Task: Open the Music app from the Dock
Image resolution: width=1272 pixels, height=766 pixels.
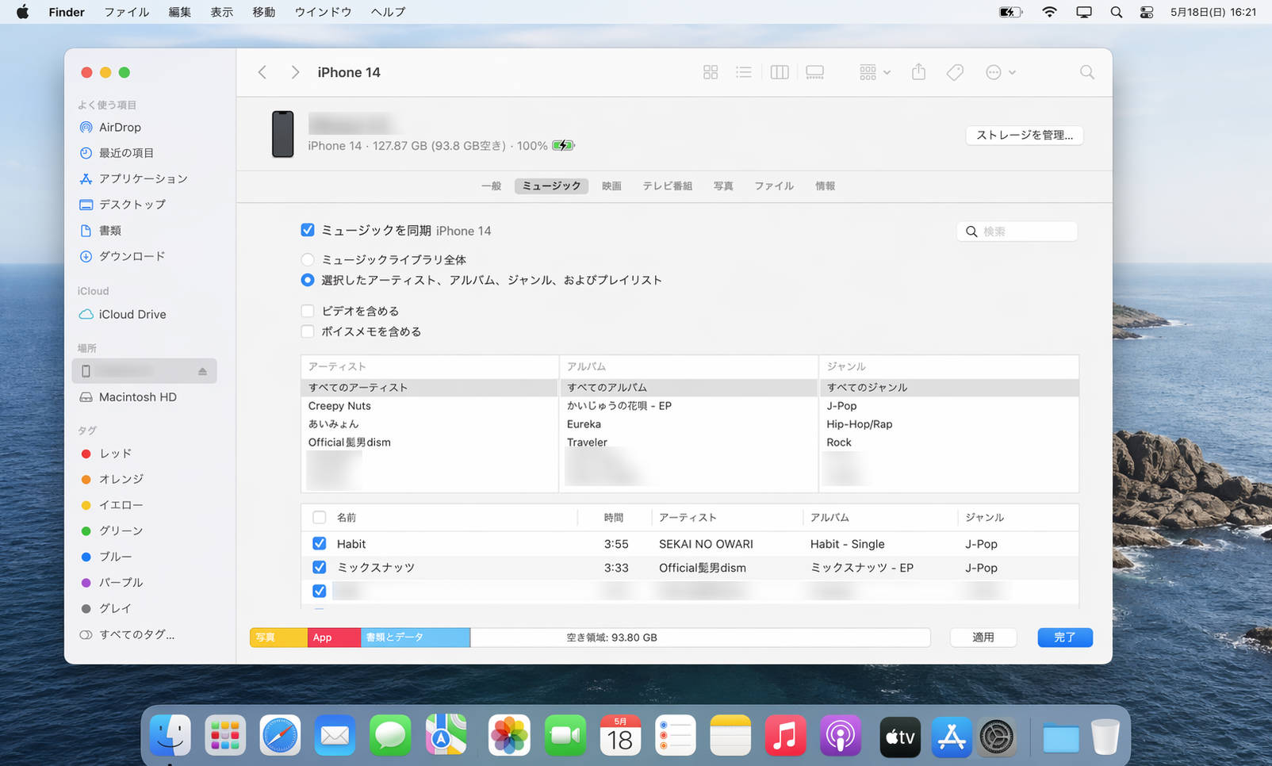Action: (x=785, y=735)
